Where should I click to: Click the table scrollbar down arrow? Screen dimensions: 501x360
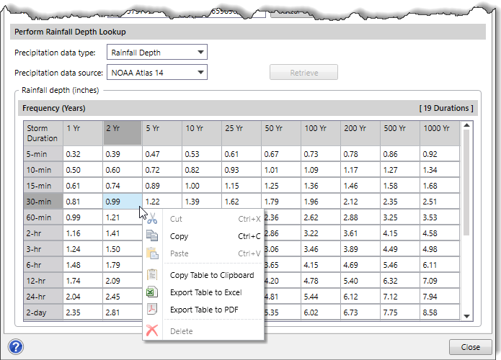point(466,316)
